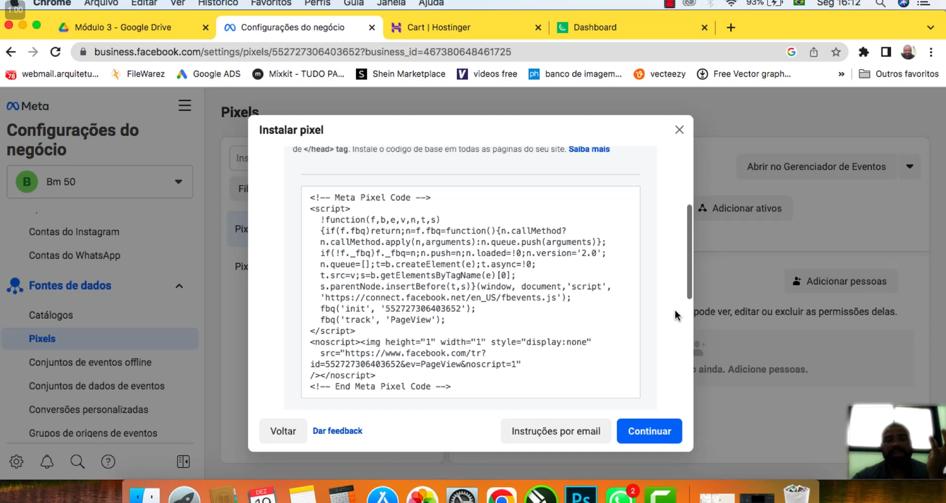Collapse the Fontes de dados section
946x503 pixels.
(x=179, y=286)
